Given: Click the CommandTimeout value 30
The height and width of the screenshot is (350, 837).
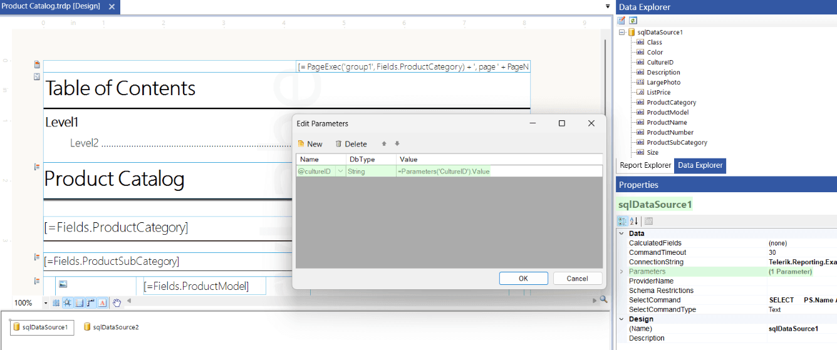Looking at the screenshot, I should pyautogui.click(x=802, y=252).
